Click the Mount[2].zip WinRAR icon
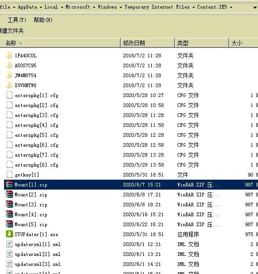This screenshot has height=274, width=258. pyautogui.click(x=9, y=195)
